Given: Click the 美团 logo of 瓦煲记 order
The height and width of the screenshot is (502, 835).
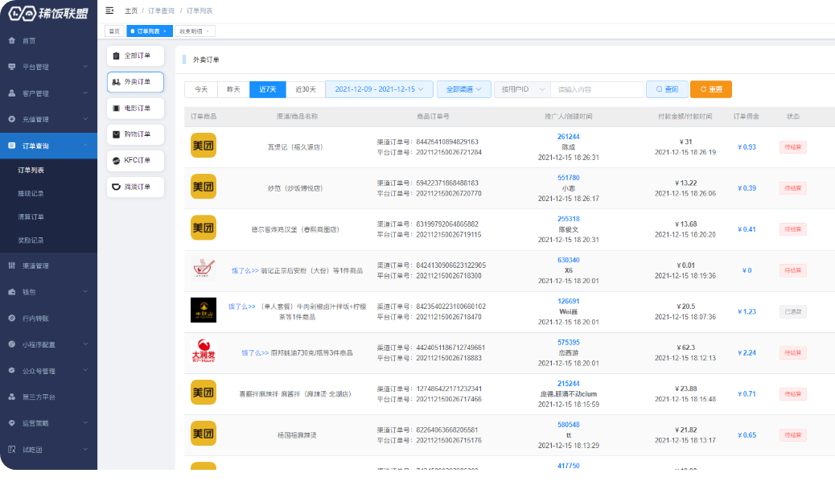Looking at the screenshot, I should 203,146.
